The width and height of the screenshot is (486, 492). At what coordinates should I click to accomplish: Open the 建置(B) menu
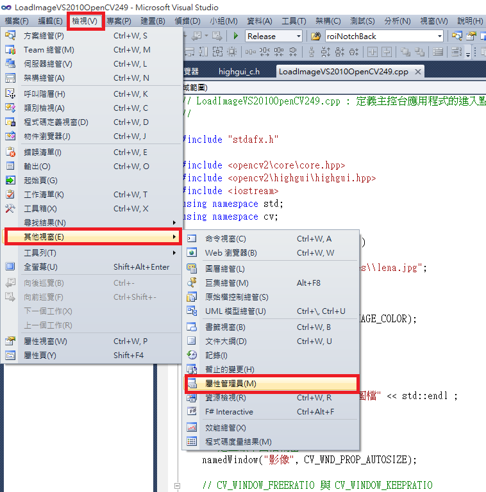pyautogui.click(x=153, y=21)
